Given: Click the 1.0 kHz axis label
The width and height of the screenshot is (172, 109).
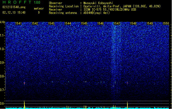Looking at the screenshot, I should click(2, 49).
